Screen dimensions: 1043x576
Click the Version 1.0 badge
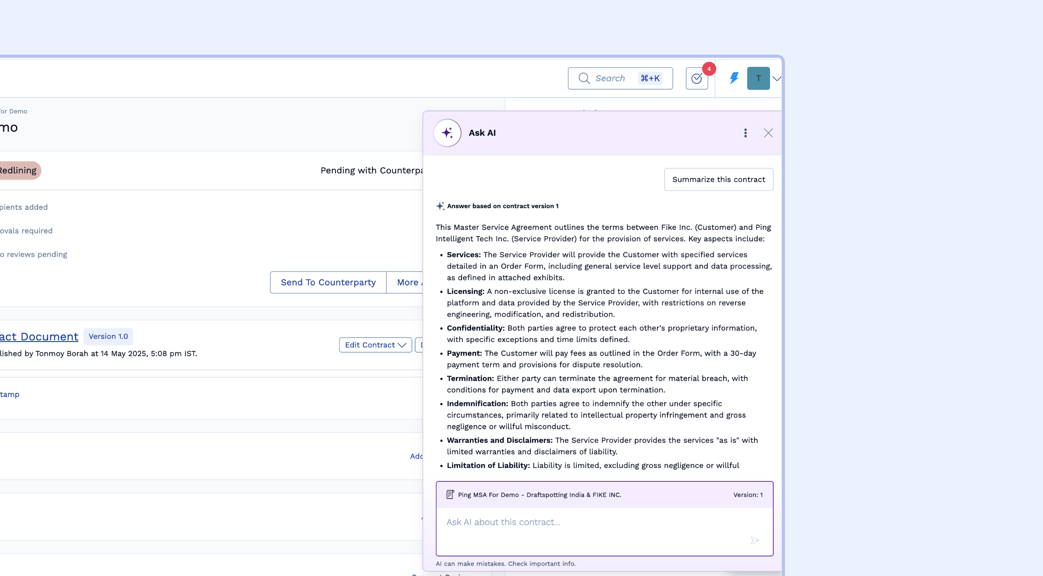click(108, 336)
